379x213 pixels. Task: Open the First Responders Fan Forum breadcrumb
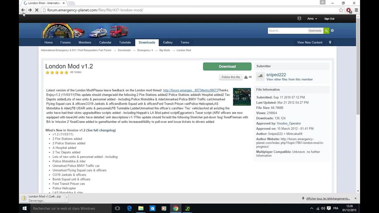(76, 50)
